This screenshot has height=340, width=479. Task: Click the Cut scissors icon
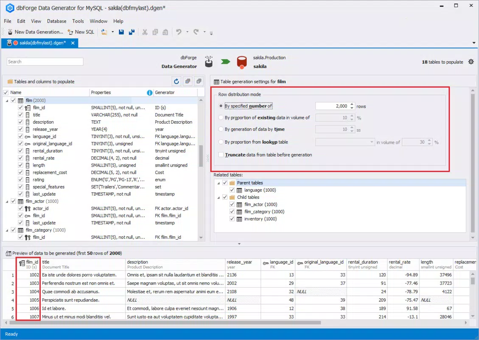click(145, 32)
